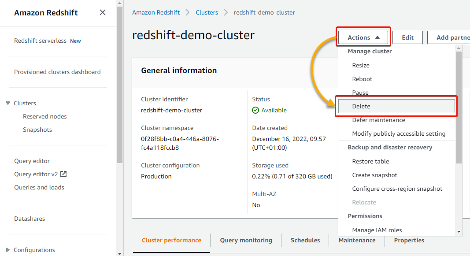Switch to Cluster performance tab

171,240
